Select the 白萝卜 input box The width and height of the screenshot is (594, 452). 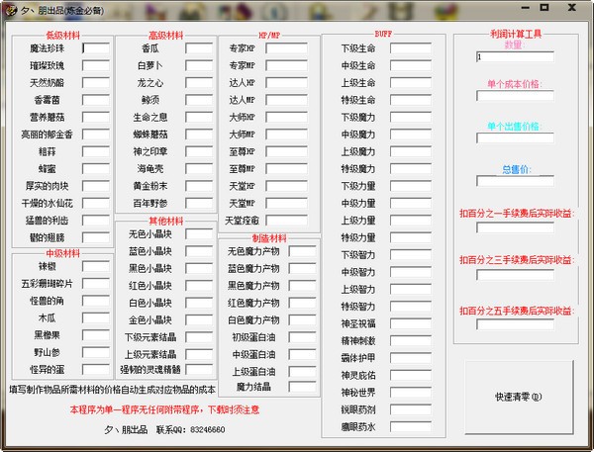tap(199, 65)
